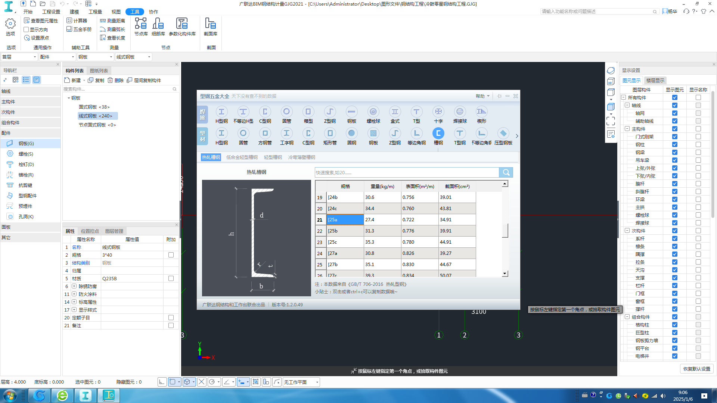This screenshot has width=717, height=403.
Task: Select the welded 箱型 section icon
Action: click(308, 115)
